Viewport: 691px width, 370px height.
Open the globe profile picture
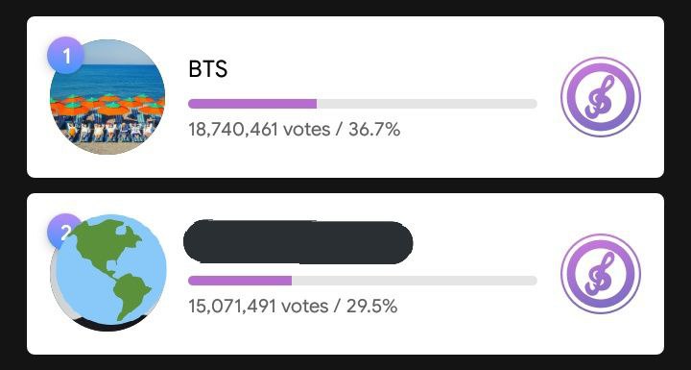(108, 273)
